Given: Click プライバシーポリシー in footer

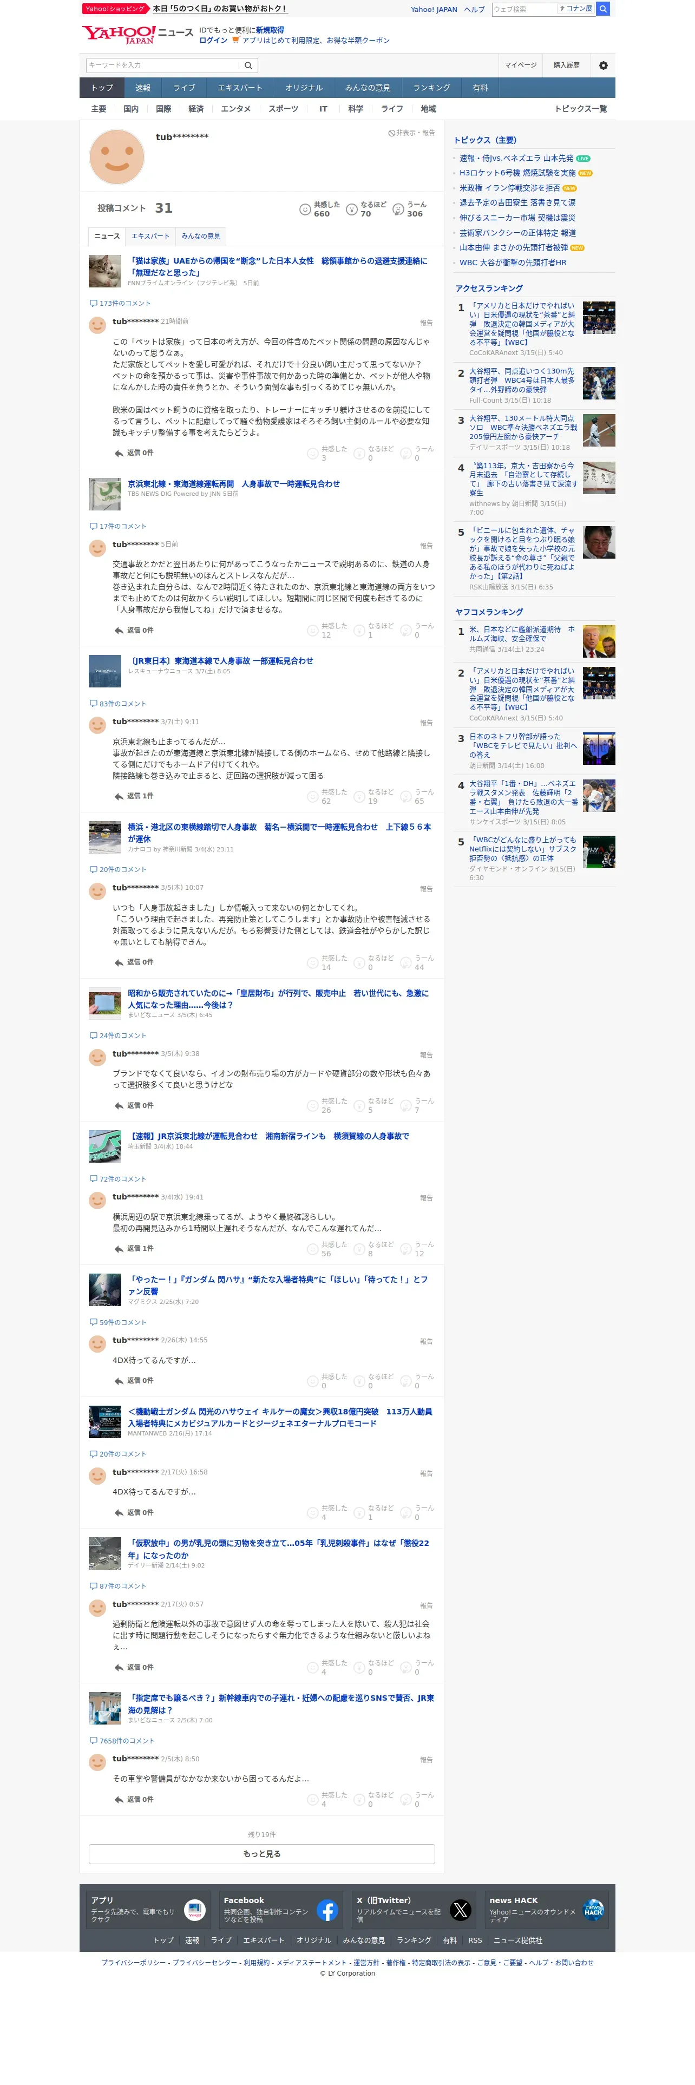Looking at the screenshot, I should point(134,1963).
